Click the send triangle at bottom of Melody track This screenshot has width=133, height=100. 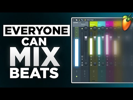94,76
